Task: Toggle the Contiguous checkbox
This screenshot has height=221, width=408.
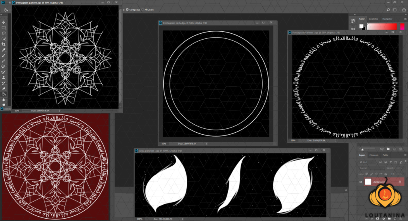Action: (127, 10)
